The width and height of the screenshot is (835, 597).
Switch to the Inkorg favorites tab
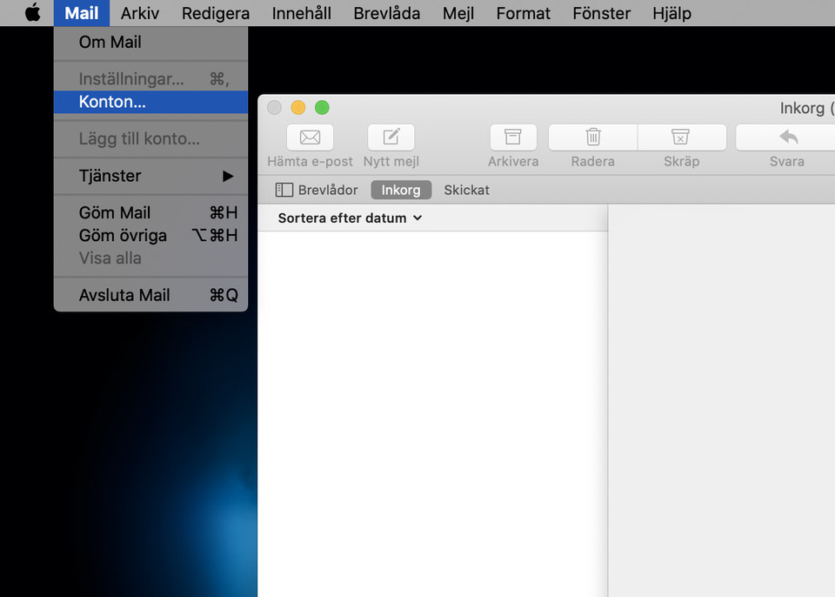tap(401, 190)
